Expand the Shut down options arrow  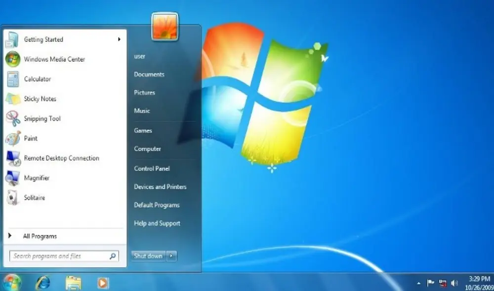tap(170, 256)
